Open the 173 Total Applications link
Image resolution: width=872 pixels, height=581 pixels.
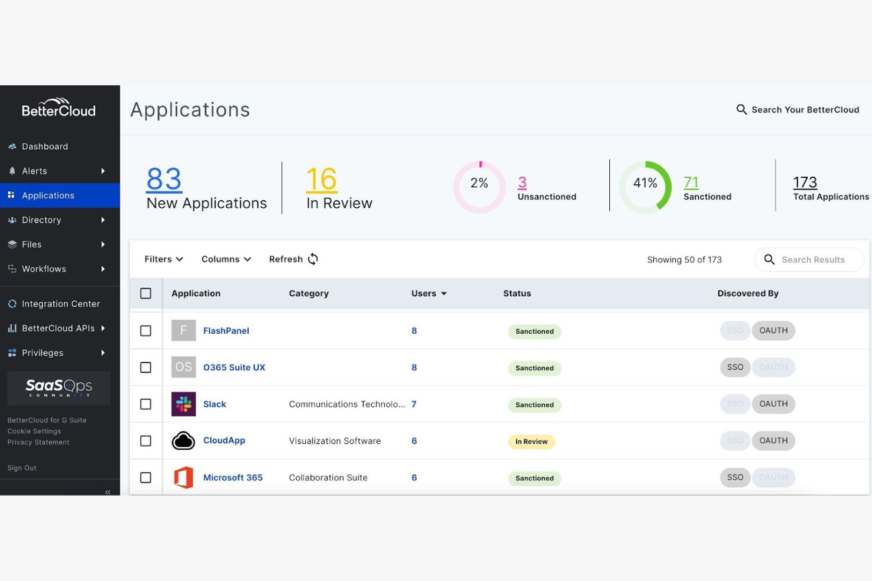point(805,182)
